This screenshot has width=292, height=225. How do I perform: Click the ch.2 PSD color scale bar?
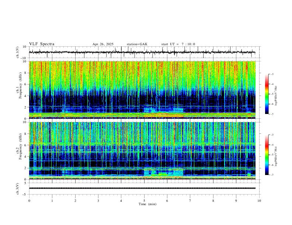point(267,155)
